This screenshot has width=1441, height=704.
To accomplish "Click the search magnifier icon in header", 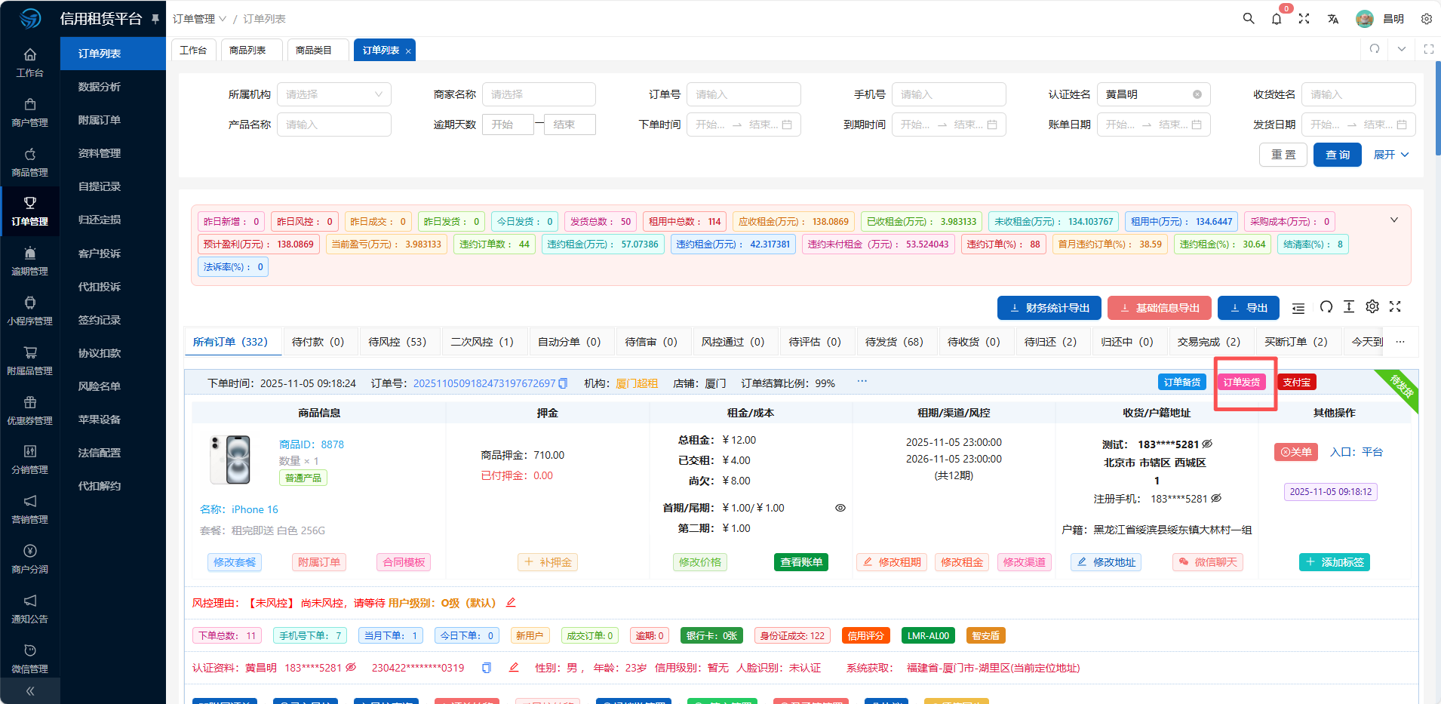I will (1249, 19).
